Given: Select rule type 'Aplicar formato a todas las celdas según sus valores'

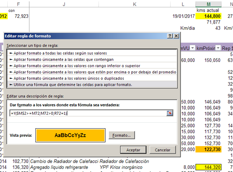Looking at the screenshot, I should (x=92, y=53).
